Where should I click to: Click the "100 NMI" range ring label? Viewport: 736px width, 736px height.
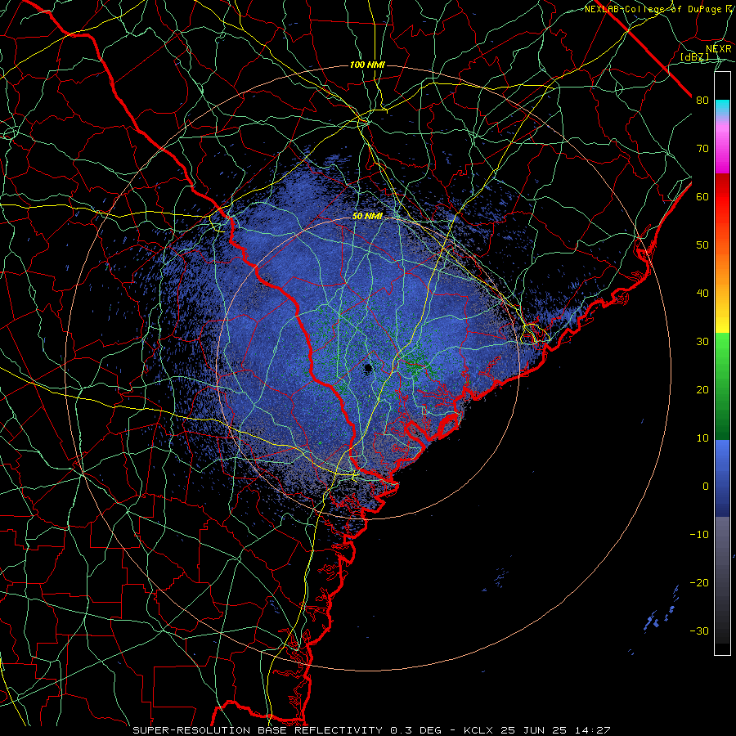tap(367, 65)
